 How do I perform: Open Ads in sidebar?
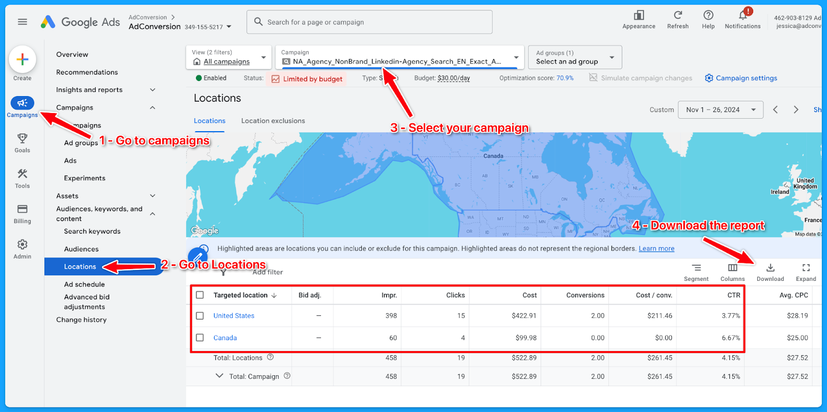point(70,161)
